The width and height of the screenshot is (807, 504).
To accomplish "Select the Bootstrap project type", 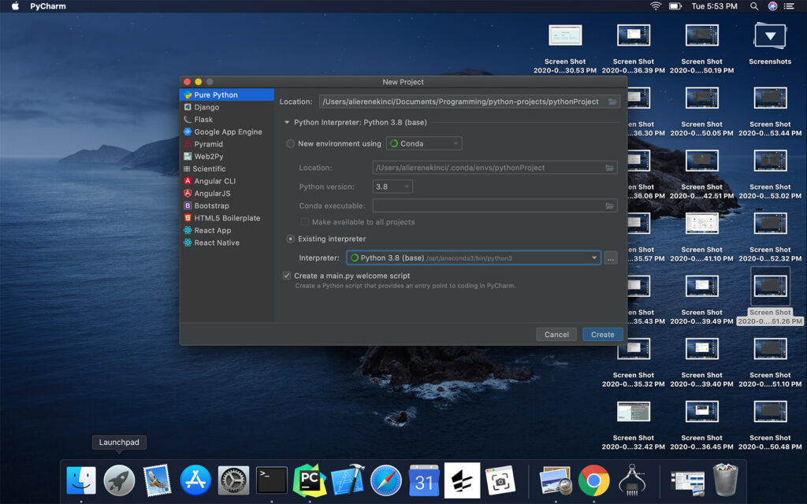I will [226, 206].
